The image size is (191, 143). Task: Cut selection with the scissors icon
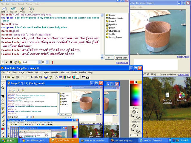click(32, 77)
